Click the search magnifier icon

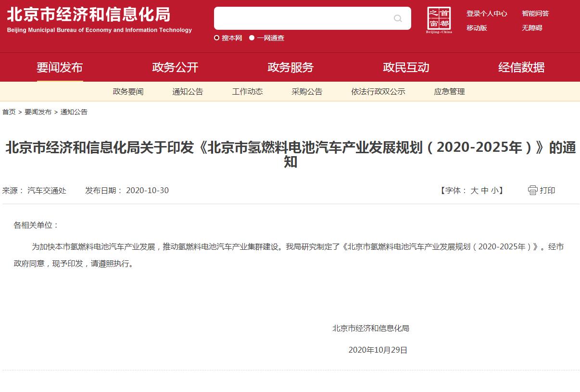point(398,19)
